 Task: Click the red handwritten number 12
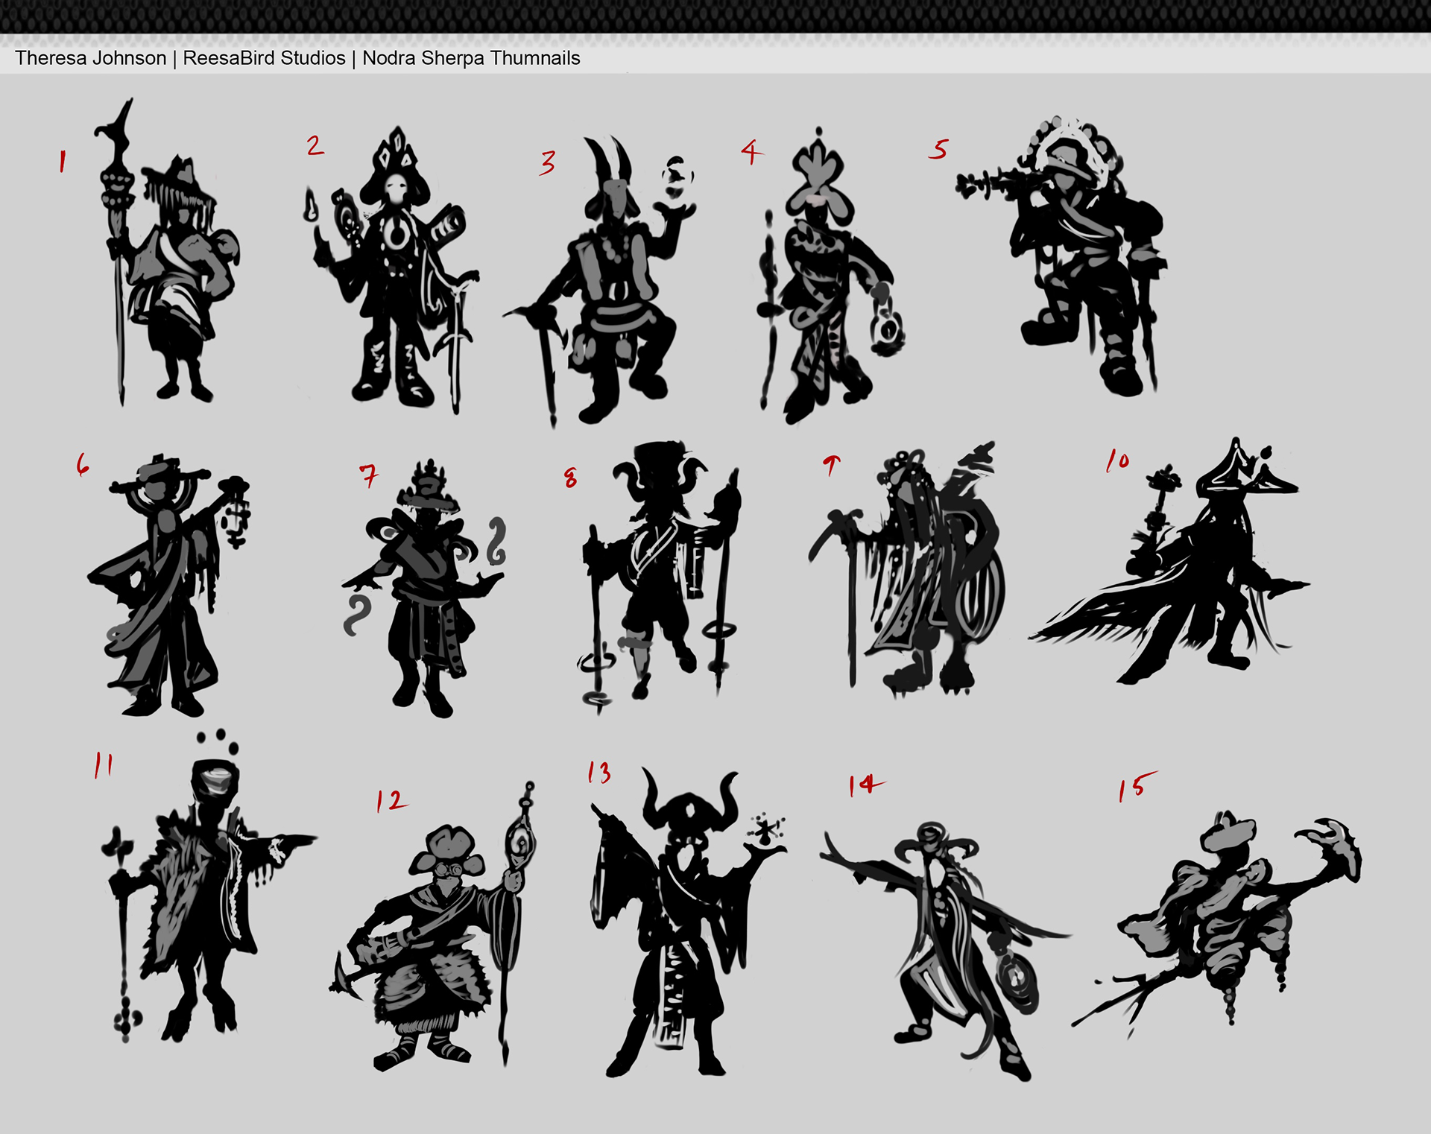[391, 801]
